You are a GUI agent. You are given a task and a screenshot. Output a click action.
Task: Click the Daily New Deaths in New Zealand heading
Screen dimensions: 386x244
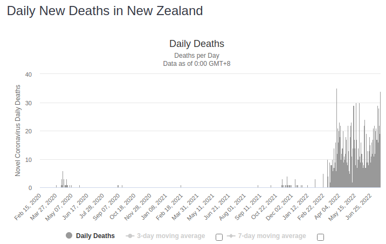[105, 10]
